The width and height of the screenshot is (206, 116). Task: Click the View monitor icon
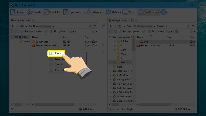tap(125, 12)
